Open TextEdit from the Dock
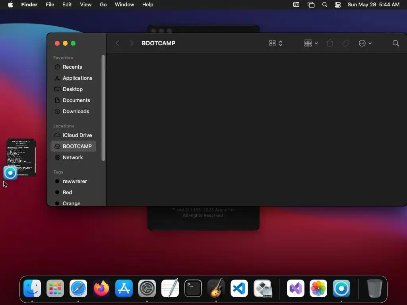Viewport: 407px width, 305px height. coord(170,288)
